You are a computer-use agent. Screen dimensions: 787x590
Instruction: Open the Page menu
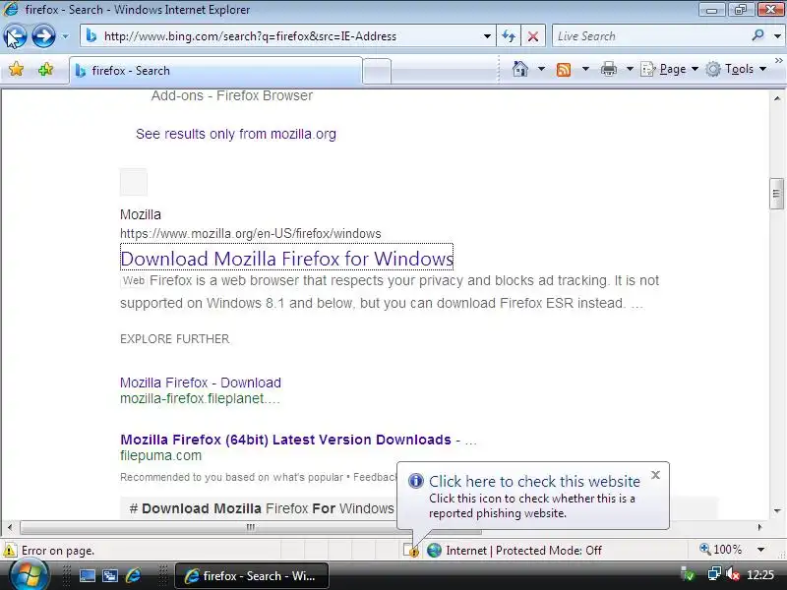click(x=670, y=69)
